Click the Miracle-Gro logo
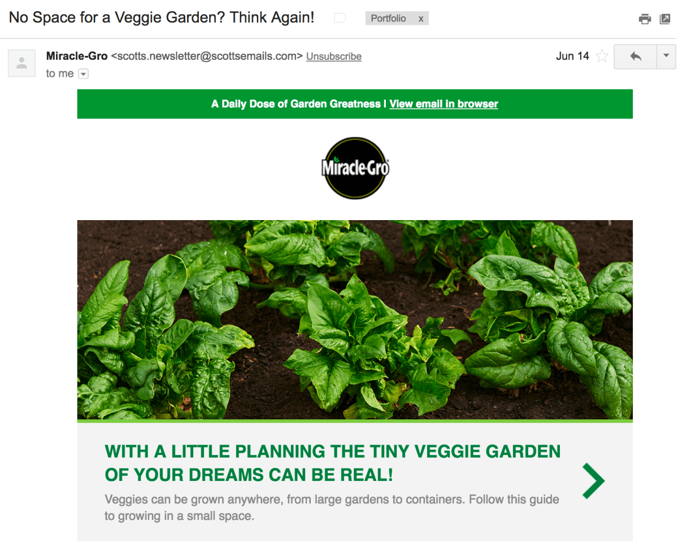 (355, 168)
